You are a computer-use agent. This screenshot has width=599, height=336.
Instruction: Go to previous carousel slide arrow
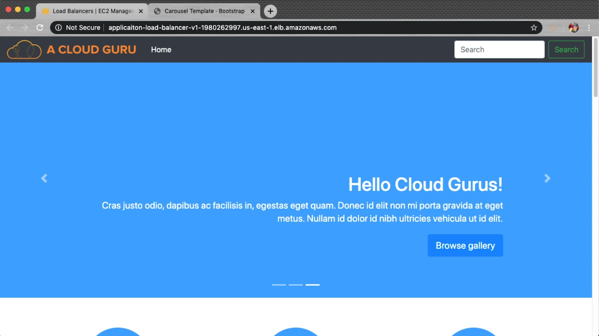pyautogui.click(x=44, y=178)
